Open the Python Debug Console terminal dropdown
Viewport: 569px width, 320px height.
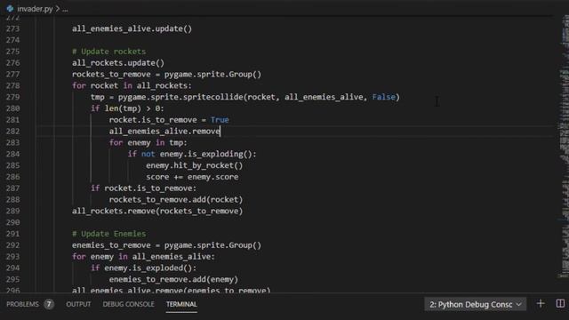click(x=475, y=304)
